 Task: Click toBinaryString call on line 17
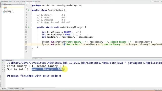click(147, 44)
